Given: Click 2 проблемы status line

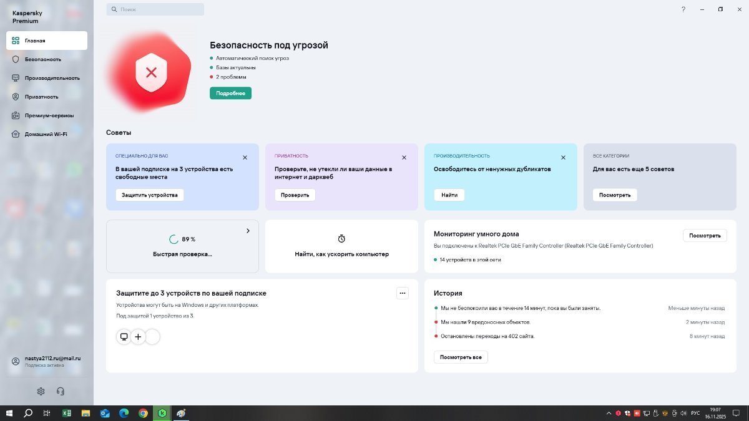Looking at the screenshot, I should point(231,77).
